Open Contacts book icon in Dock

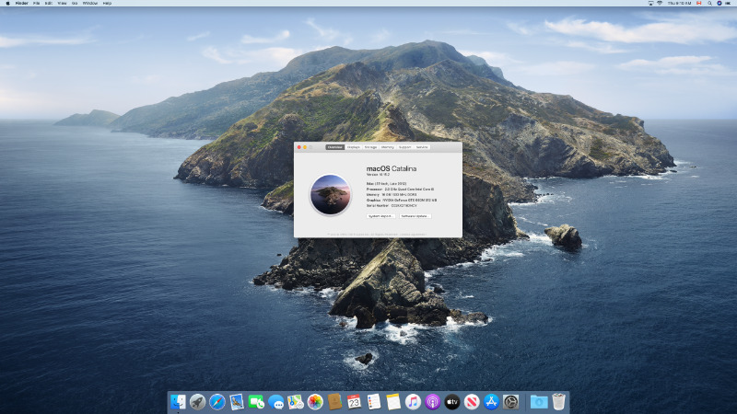point(334,402)
